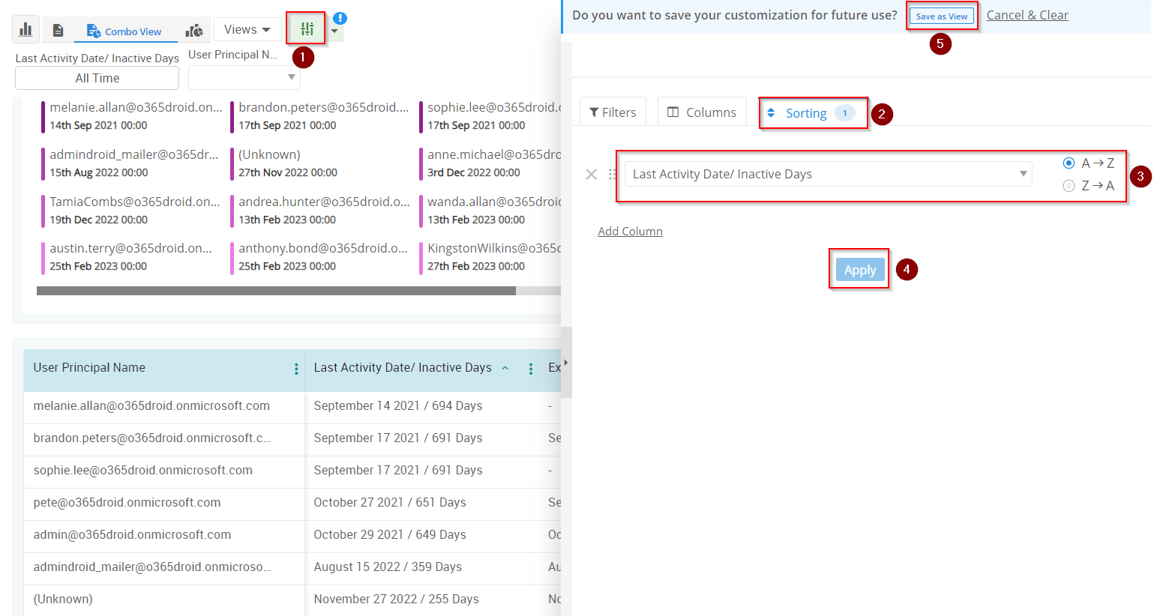Click the bar chart view icon
Screen dimensions: 1154x616
click(x=25, y=30)
